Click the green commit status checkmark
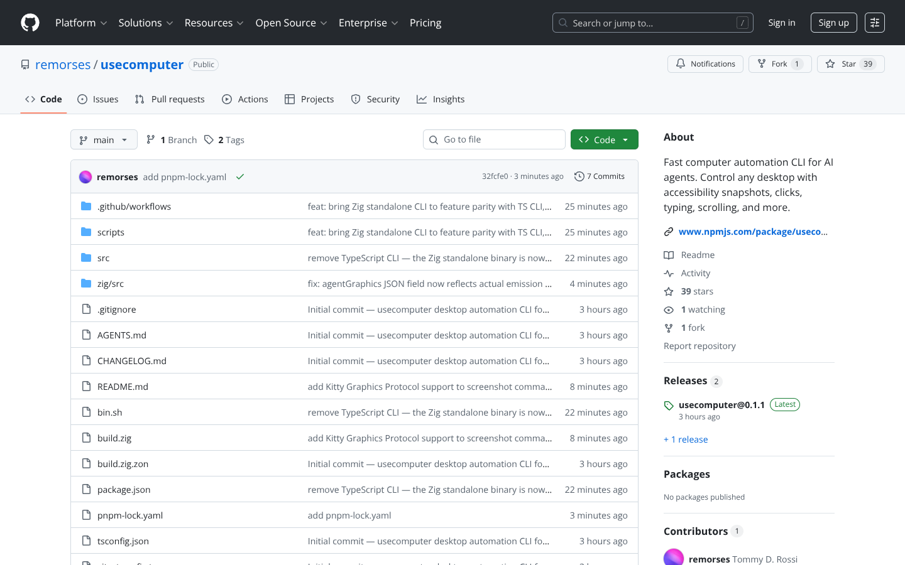The image size is (905, 565). (x=240, y=177)
